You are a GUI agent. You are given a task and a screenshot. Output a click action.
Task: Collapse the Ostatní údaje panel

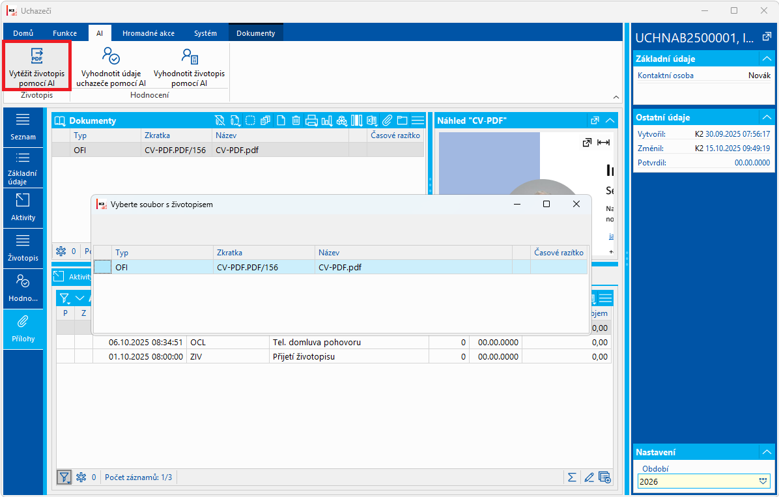[767, 117]
